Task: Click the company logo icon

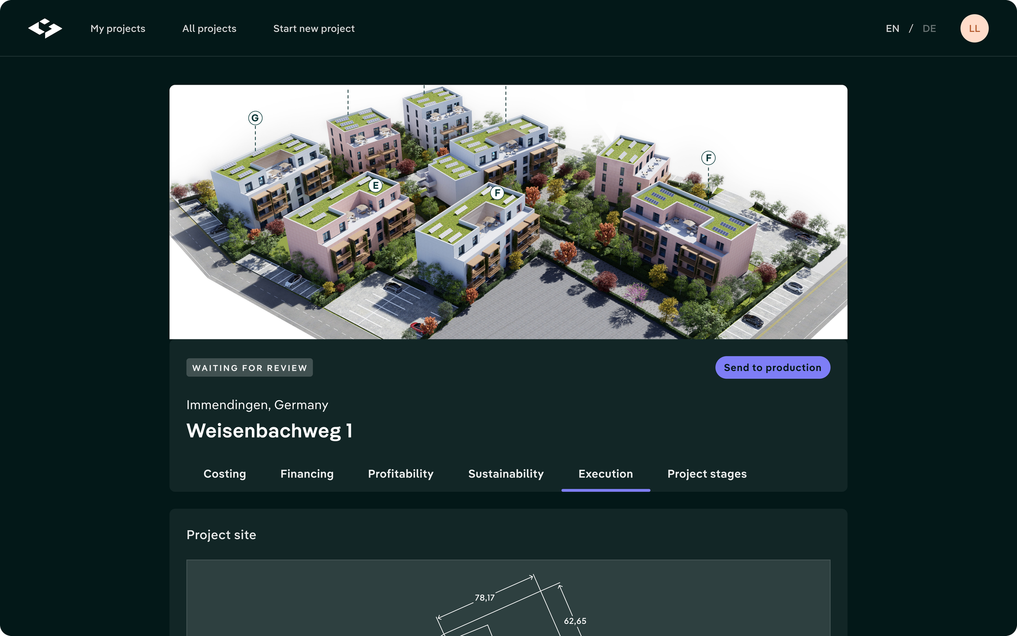Action: pos(45,28)
